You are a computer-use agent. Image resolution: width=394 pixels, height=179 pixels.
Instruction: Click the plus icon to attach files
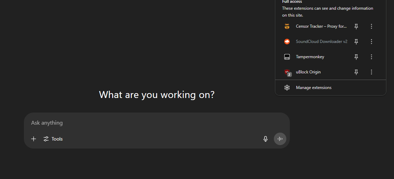tap(34, 139)
